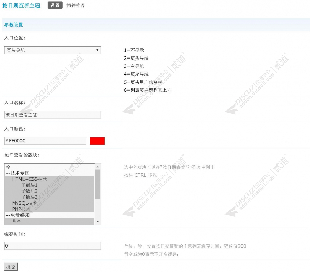The image size is (310, 272).
Task: Select PHP技术 forum in the list
Action: [49, 209]
